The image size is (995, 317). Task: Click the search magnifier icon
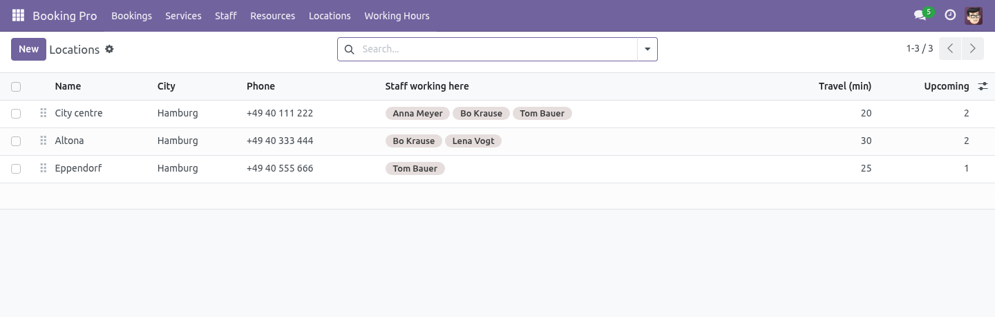point(349,49)
